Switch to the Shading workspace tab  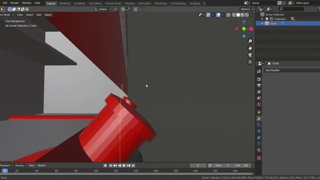coord(130,3)
